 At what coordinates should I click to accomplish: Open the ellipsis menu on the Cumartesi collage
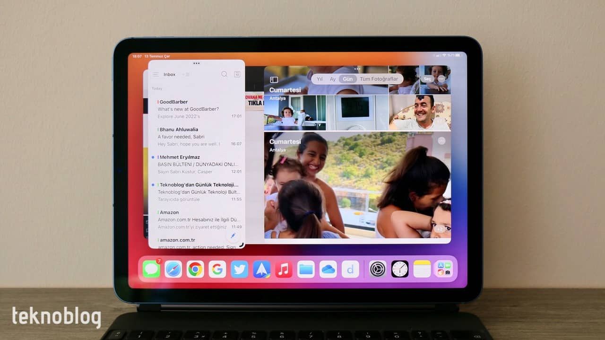(441, 140)
